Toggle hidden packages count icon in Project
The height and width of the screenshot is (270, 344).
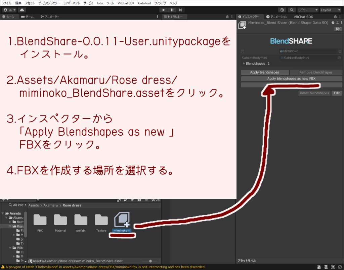coord(155,200)
